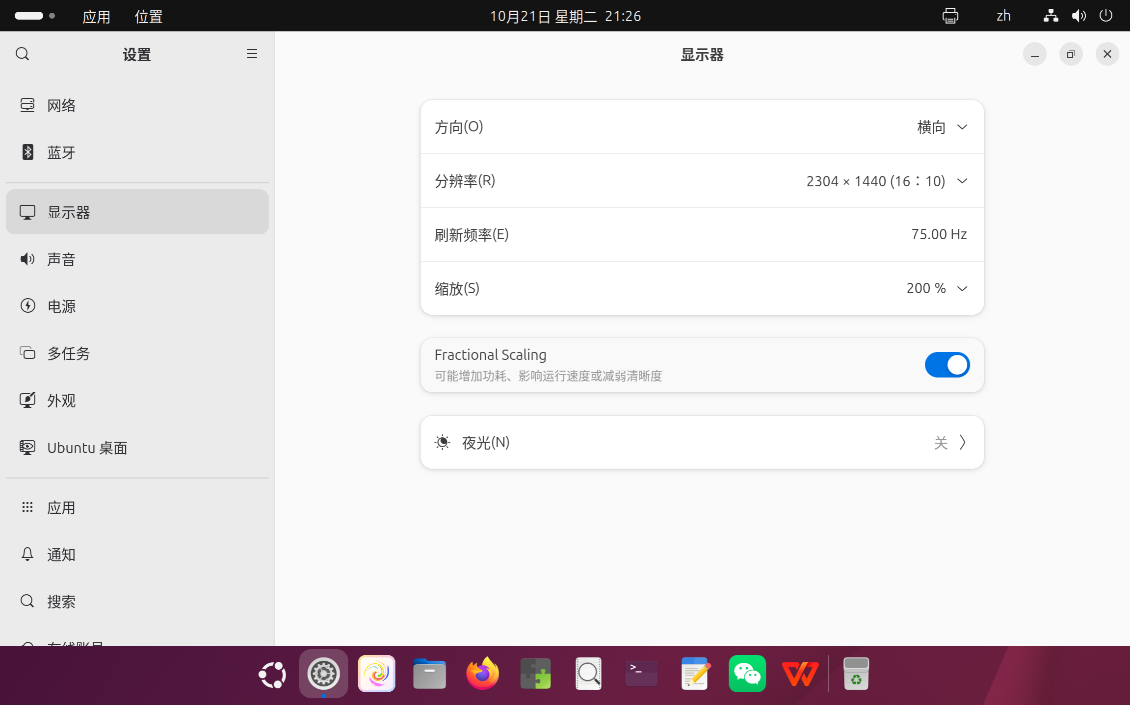Open Ubuntu logo launcher in dock
1130x705 pixels.
click(x=272, y=675)
